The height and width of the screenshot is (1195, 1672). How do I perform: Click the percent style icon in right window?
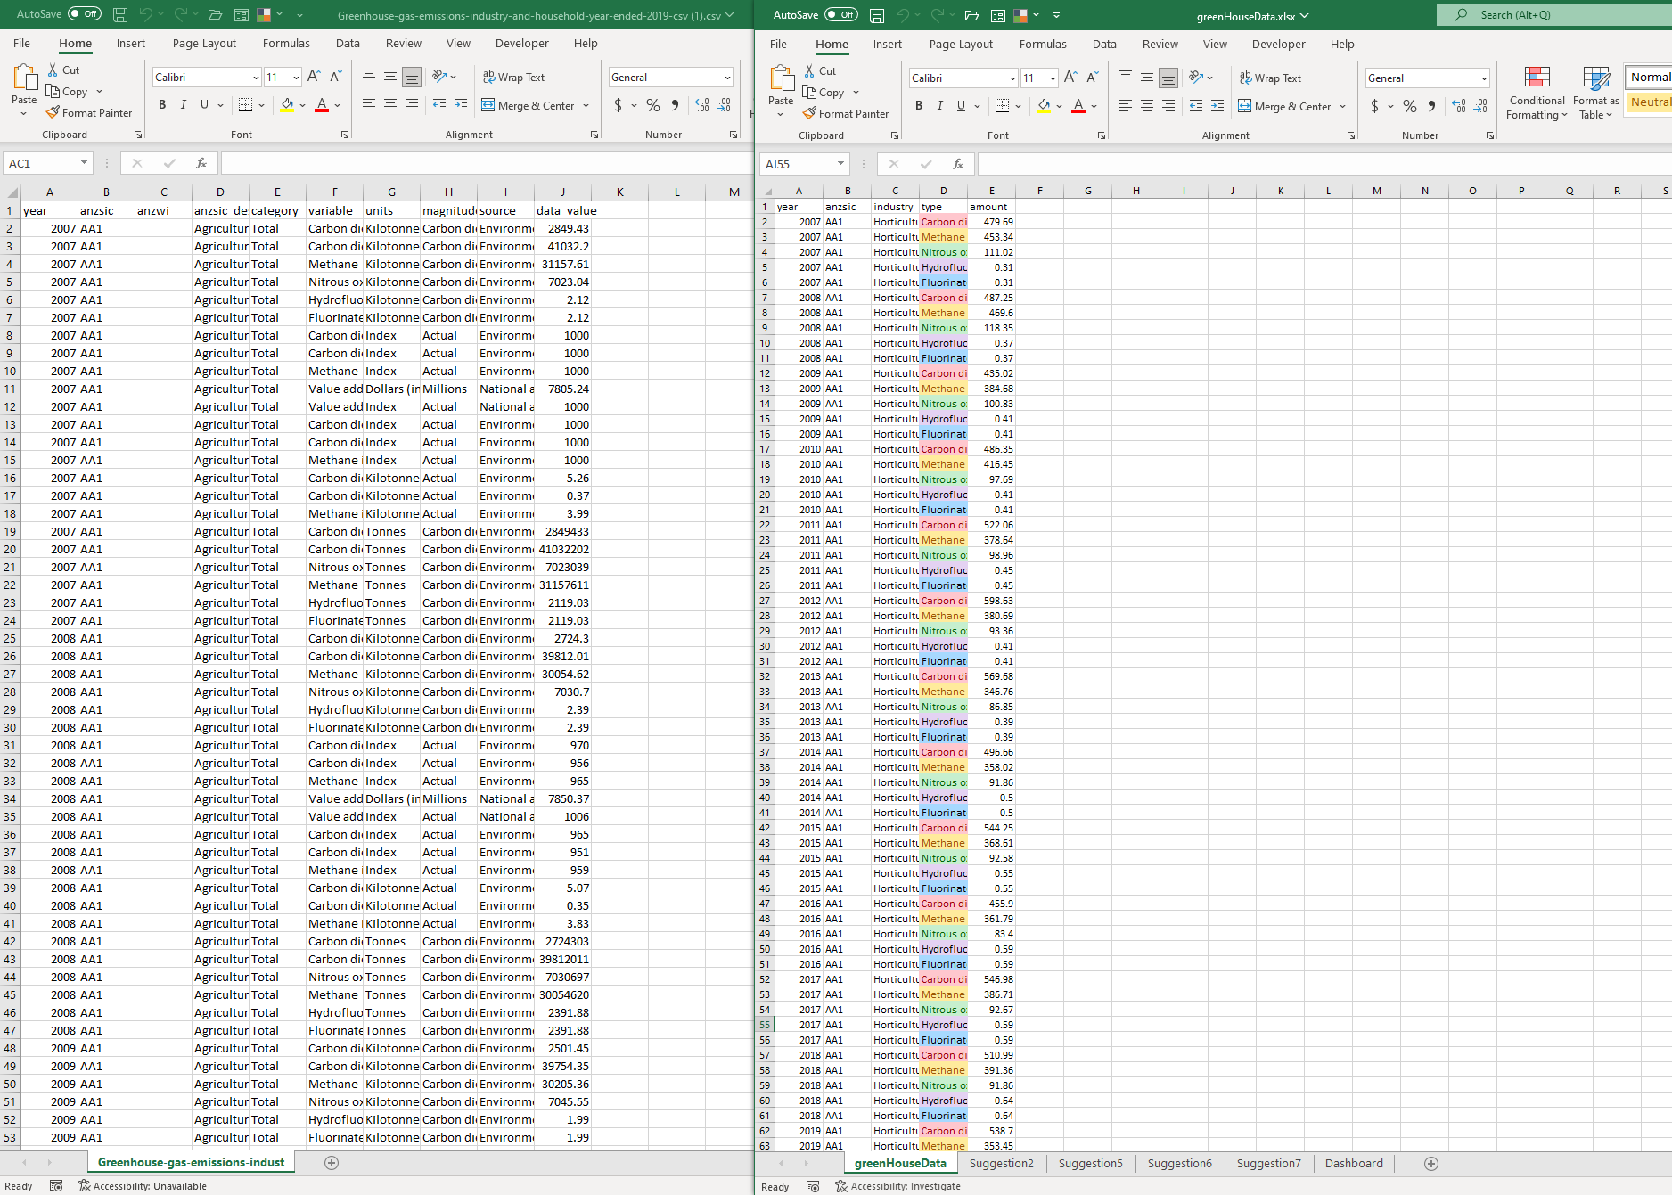pyautogui.click(x=1409, y=107)
